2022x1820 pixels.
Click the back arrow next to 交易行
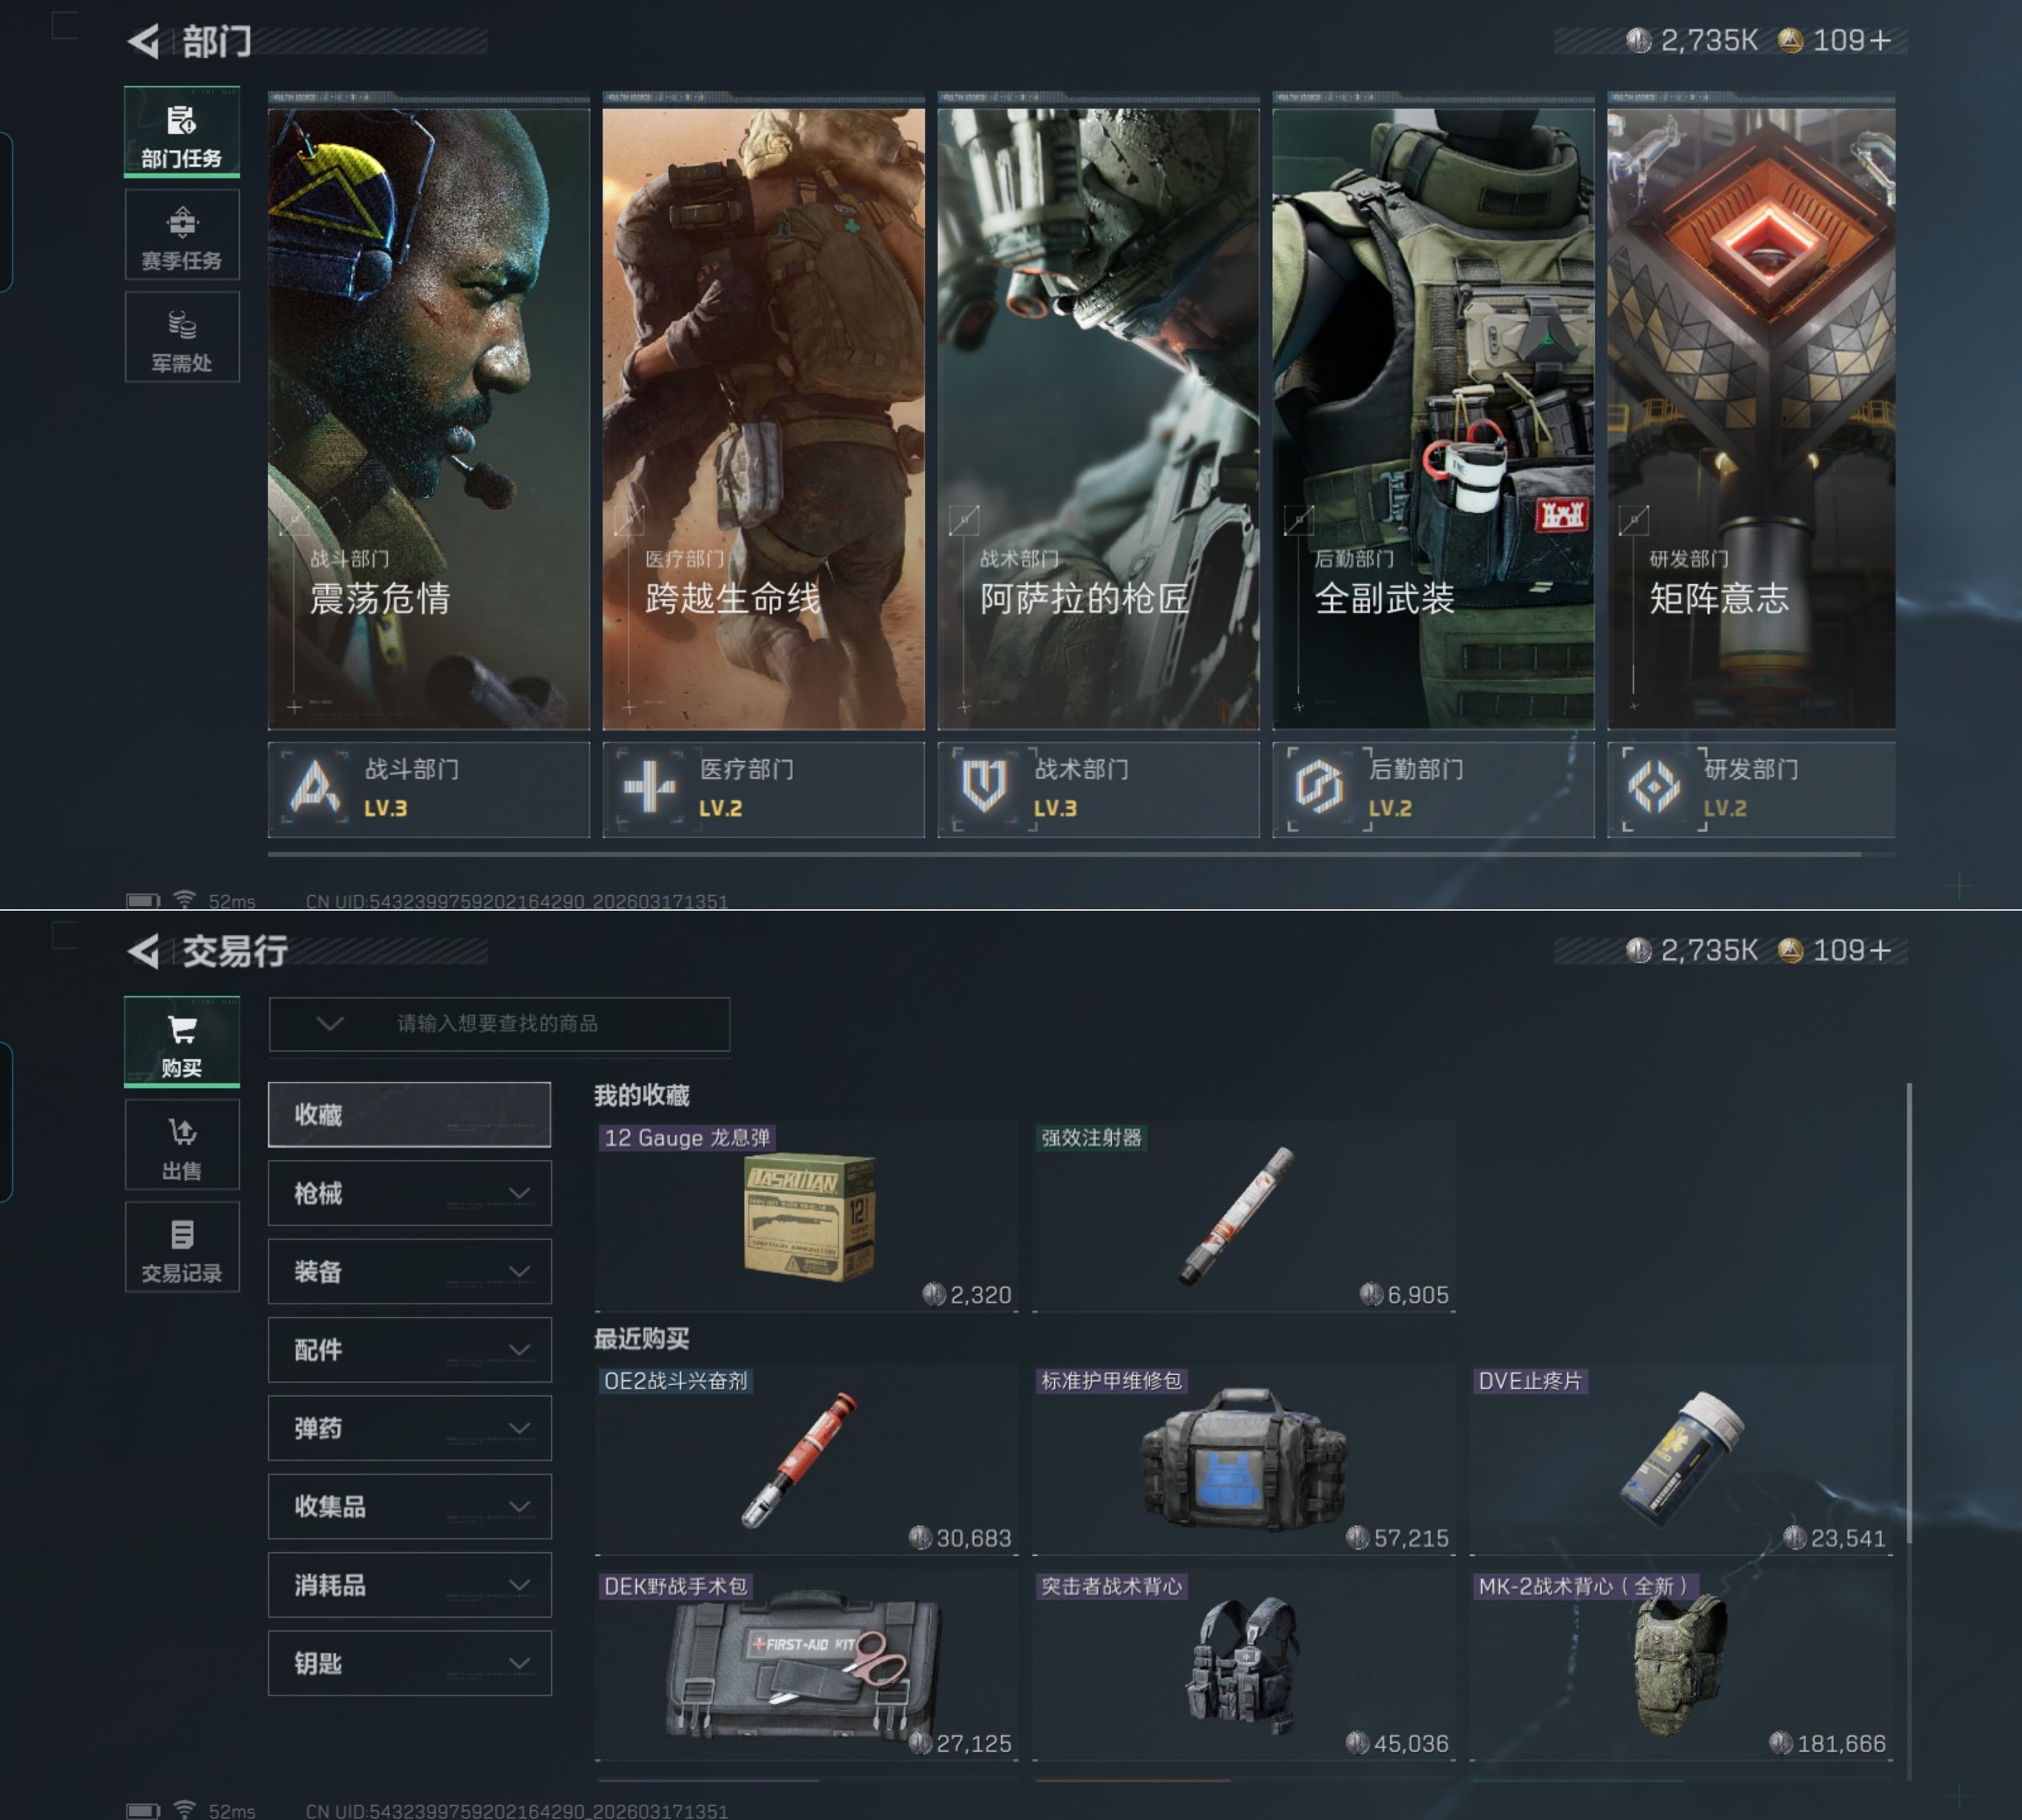(x=144, y=951)
